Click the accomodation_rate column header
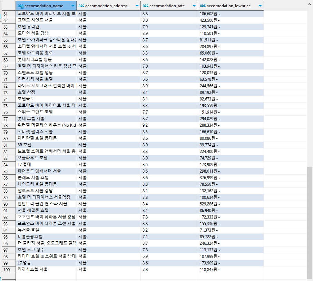Viewport: 313px width, 281px height. pos(169,6)
